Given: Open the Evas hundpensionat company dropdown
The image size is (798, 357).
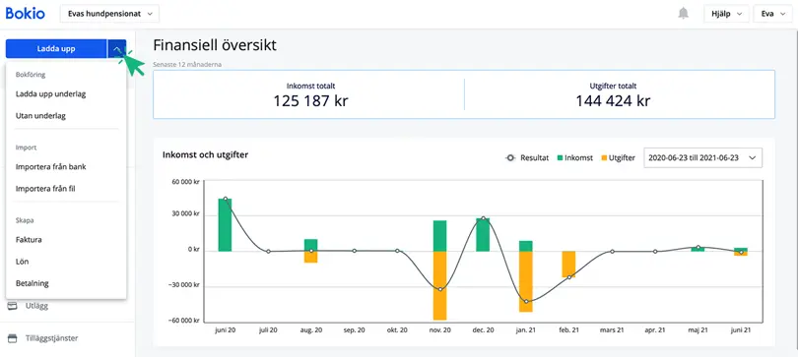Looking at the screenshot, I should [109, 14].
